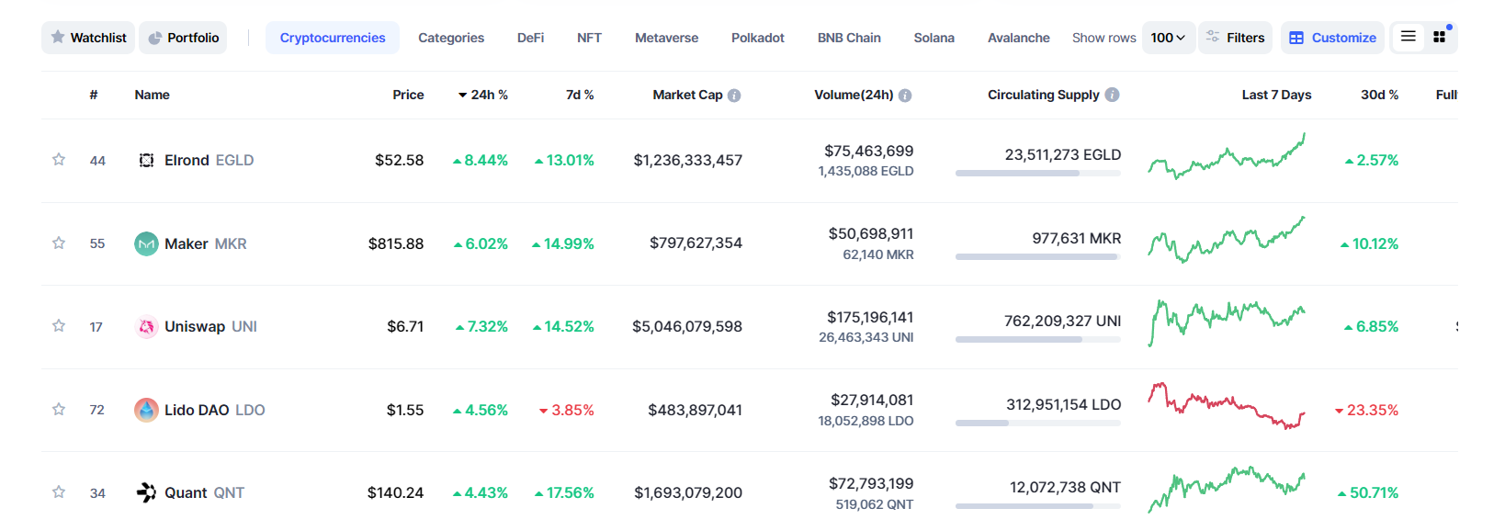Screen dimensions: 1505x531
Task: Toggle the watchlist star for Quant
Action: point(59,492)
